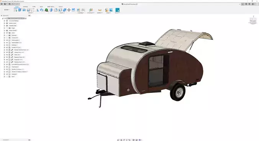Toggle visibility of Teardrop Hatch component
The image size is (259, 141).
(7, 62)
